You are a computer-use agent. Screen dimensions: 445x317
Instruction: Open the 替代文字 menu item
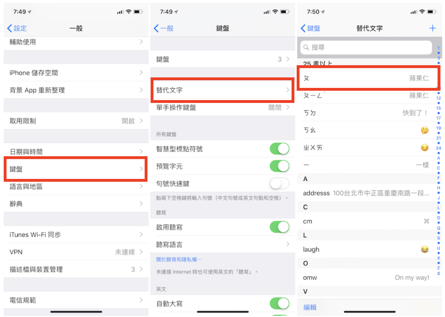tap(223, 90)
